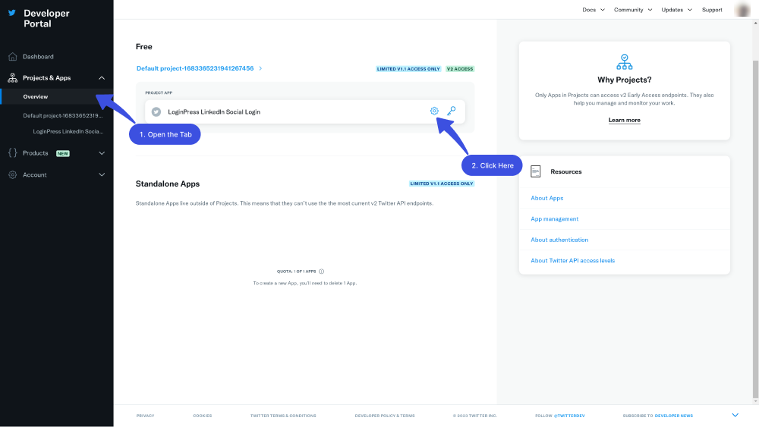
Task: Click the Privacy footer link
Action: 145,416
